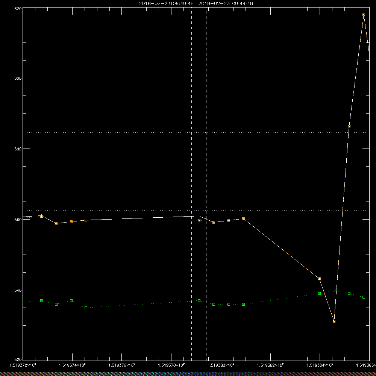Viewport: 376px width, 376px height.
Task: Click the 560 y-axis label
Action: pyautogui.click(x=18, y=220)
